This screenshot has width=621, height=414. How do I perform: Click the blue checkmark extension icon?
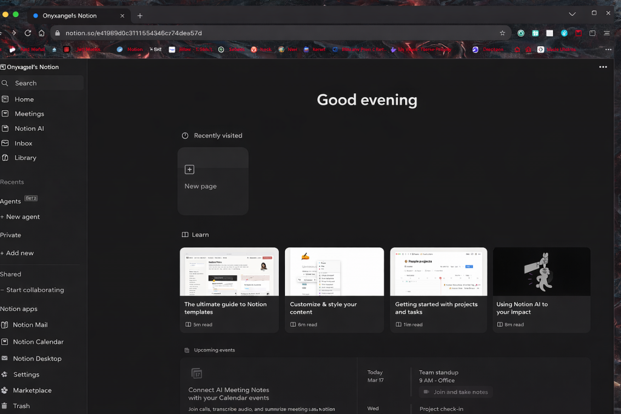pos(564,33)
